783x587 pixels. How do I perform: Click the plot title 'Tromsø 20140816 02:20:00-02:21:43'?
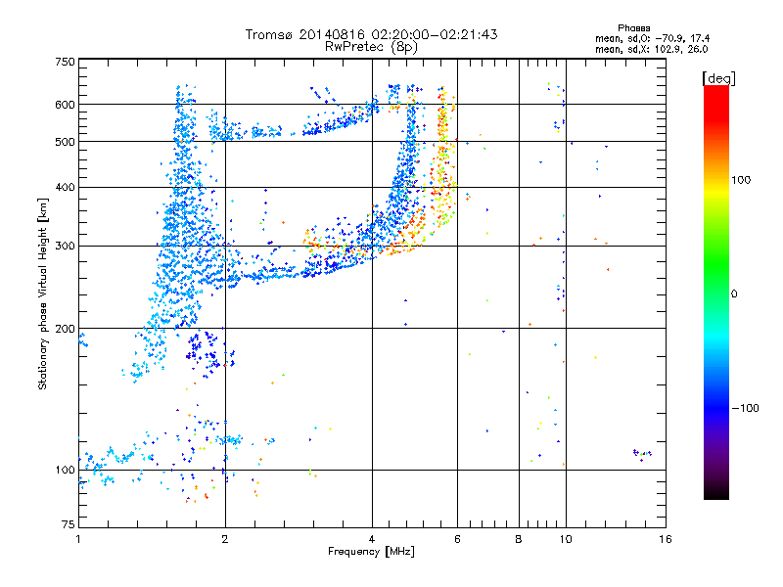click(x=371, y=34)
